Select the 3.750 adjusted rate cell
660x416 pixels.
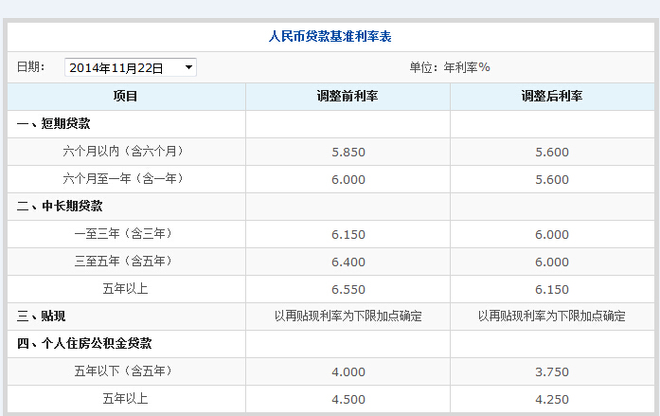[x=551, y=371]
